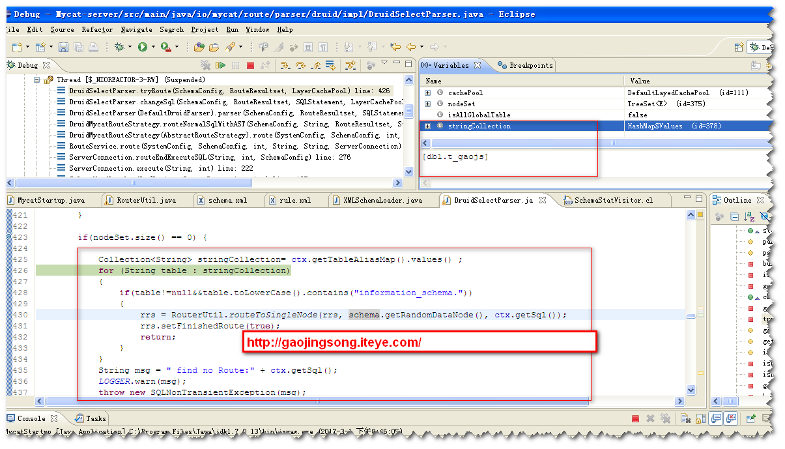The height and width of the screenshot is (449, 785).
Task: Open the Refactor menu
Action: tap(97, 29)
